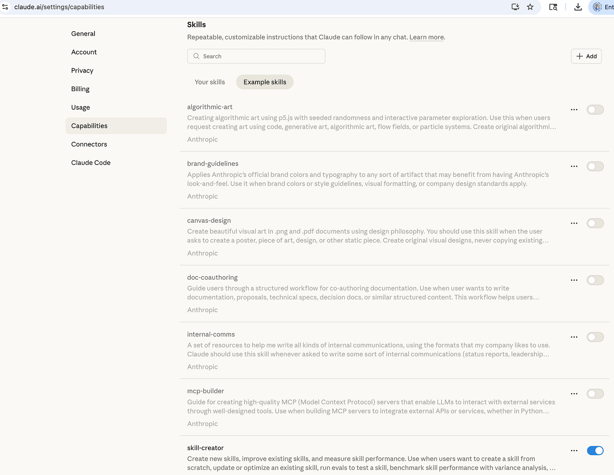This screenshot has width=614, height=475.
Task: Switch to the Your skills tab
Action: click(x=210, y=82)
